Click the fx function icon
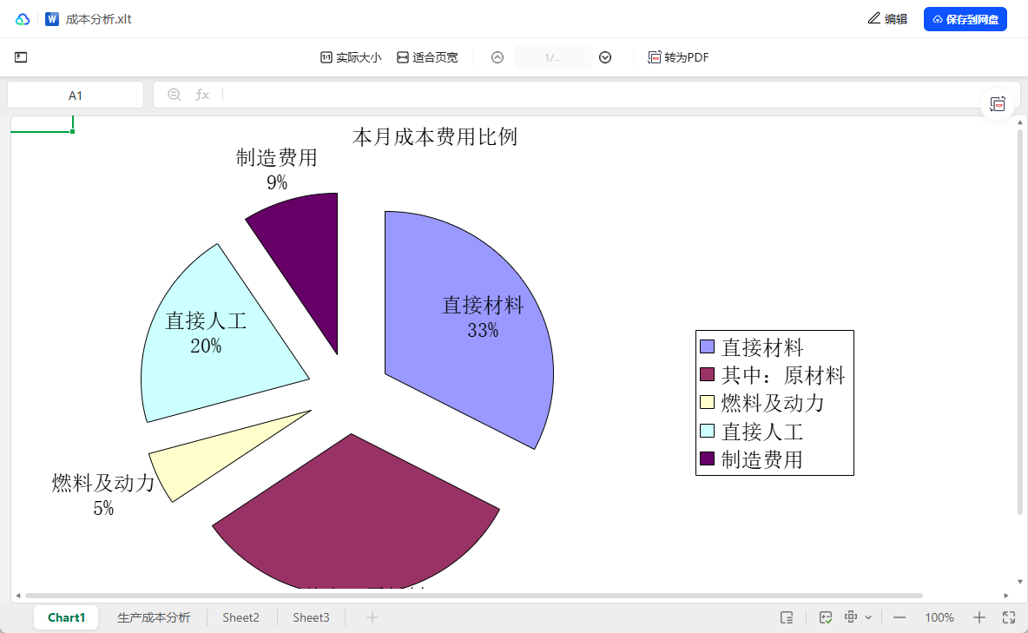The height and width of the screenshot is (633, 1028). tap(202, 95)
